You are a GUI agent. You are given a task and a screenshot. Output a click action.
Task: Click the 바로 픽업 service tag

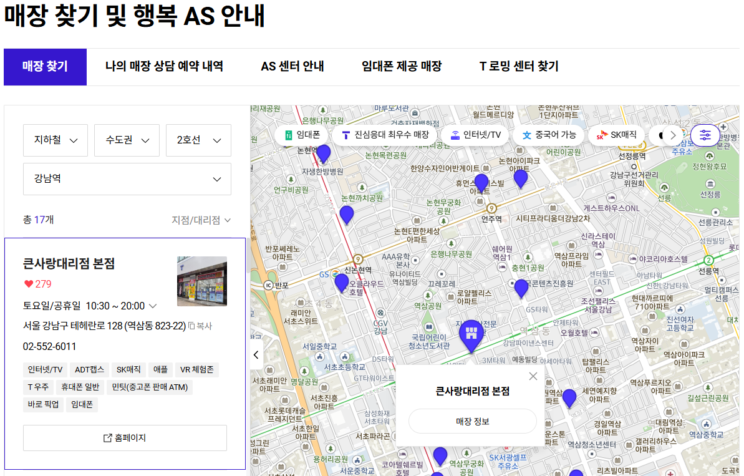click(x=43, y=405)
